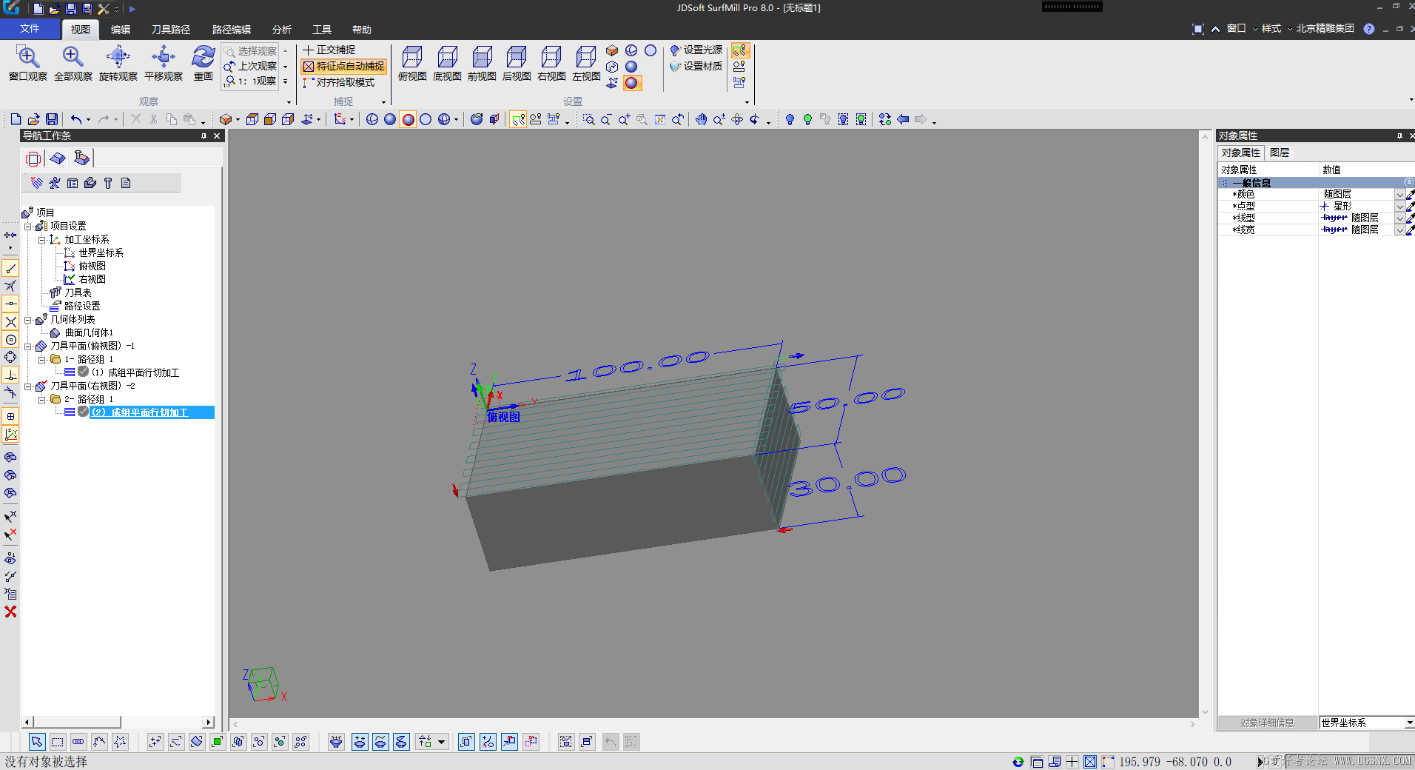The height and width of the screenshot is (770, 1415).
Task: Open the 路径编辑 ribbon tab
Action: click(x=232, y=30)
